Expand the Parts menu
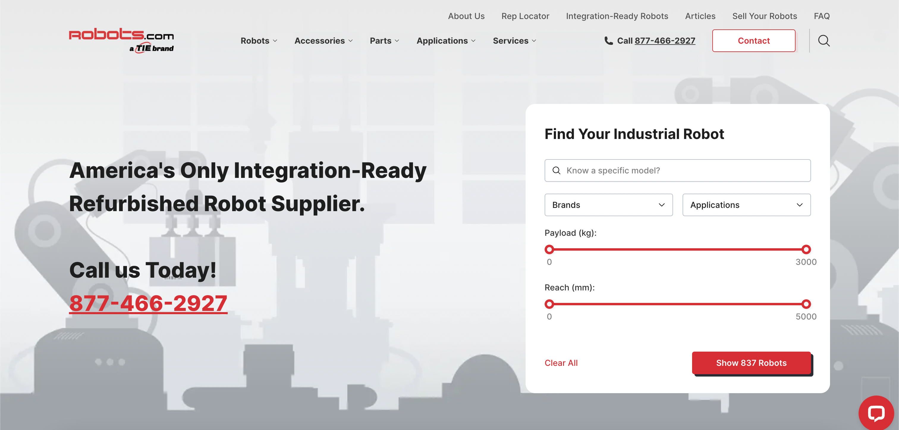Image resolution: width=899 pixels, height=430 pixels. click(x=384, y=41)
